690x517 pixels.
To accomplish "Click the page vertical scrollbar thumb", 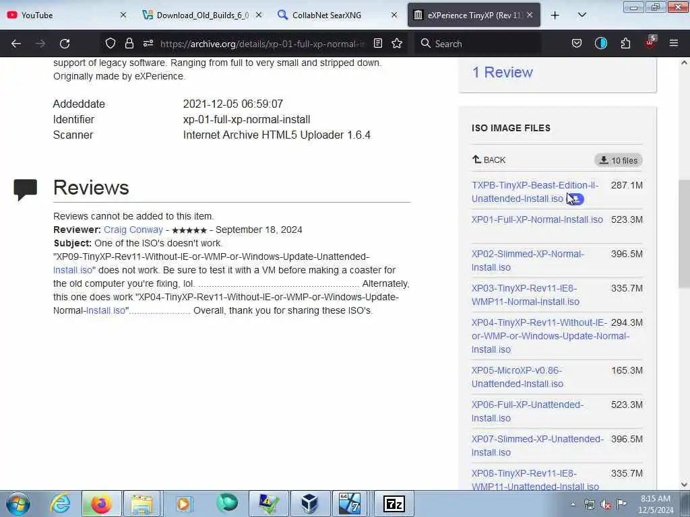I will tap(684, 234).
